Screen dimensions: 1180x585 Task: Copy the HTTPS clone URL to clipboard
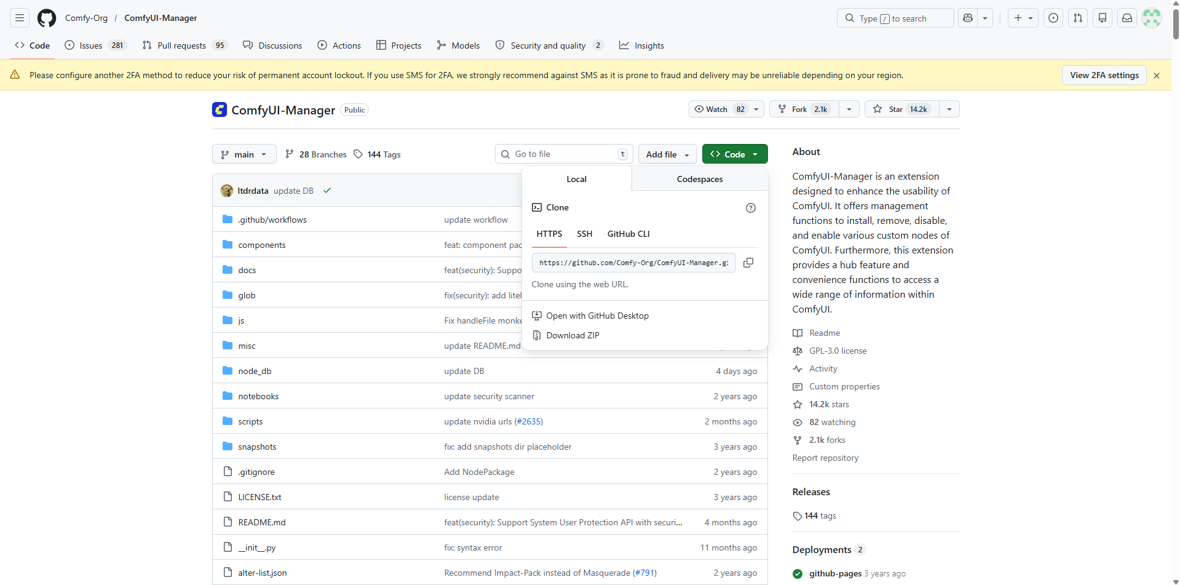pyautogui.click(x=748, y=263)
